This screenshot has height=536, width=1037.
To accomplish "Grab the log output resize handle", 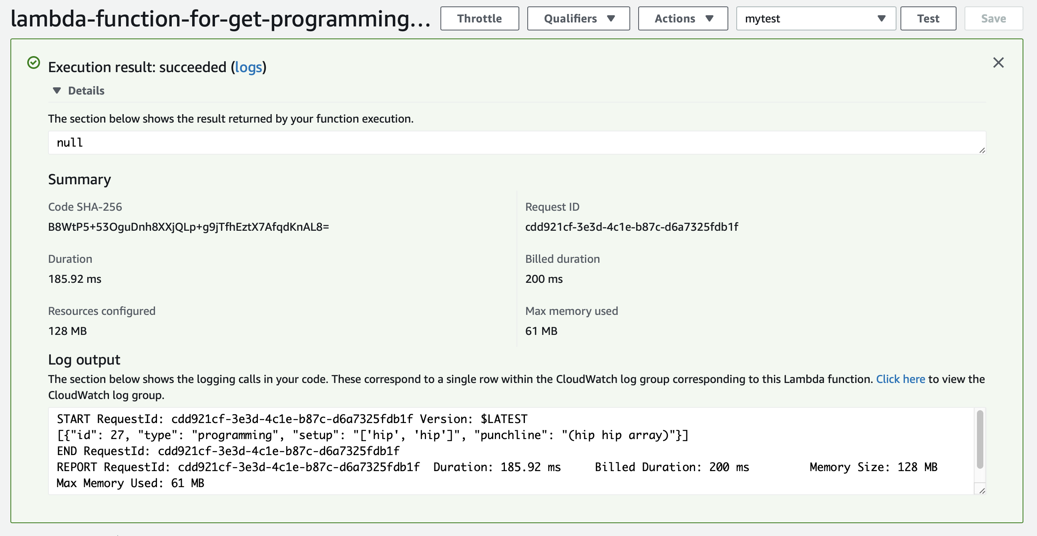I will (x=982, y=490).
